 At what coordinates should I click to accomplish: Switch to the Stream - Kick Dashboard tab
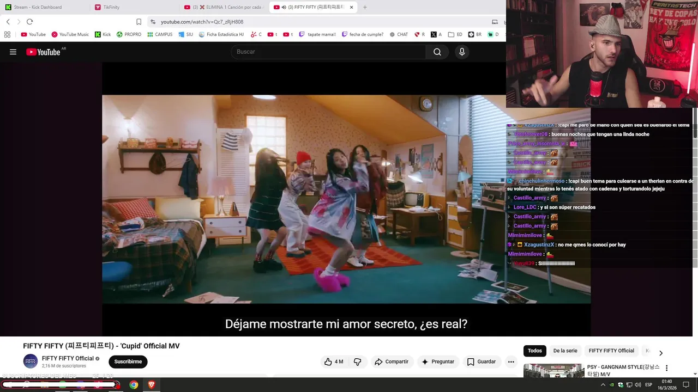(x=45, y=7)
